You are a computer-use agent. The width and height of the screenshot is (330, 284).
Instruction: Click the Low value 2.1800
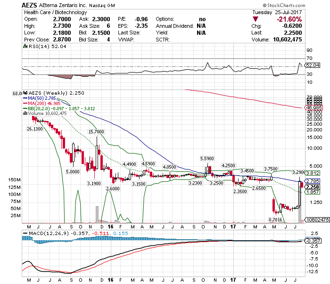point(62,33)
